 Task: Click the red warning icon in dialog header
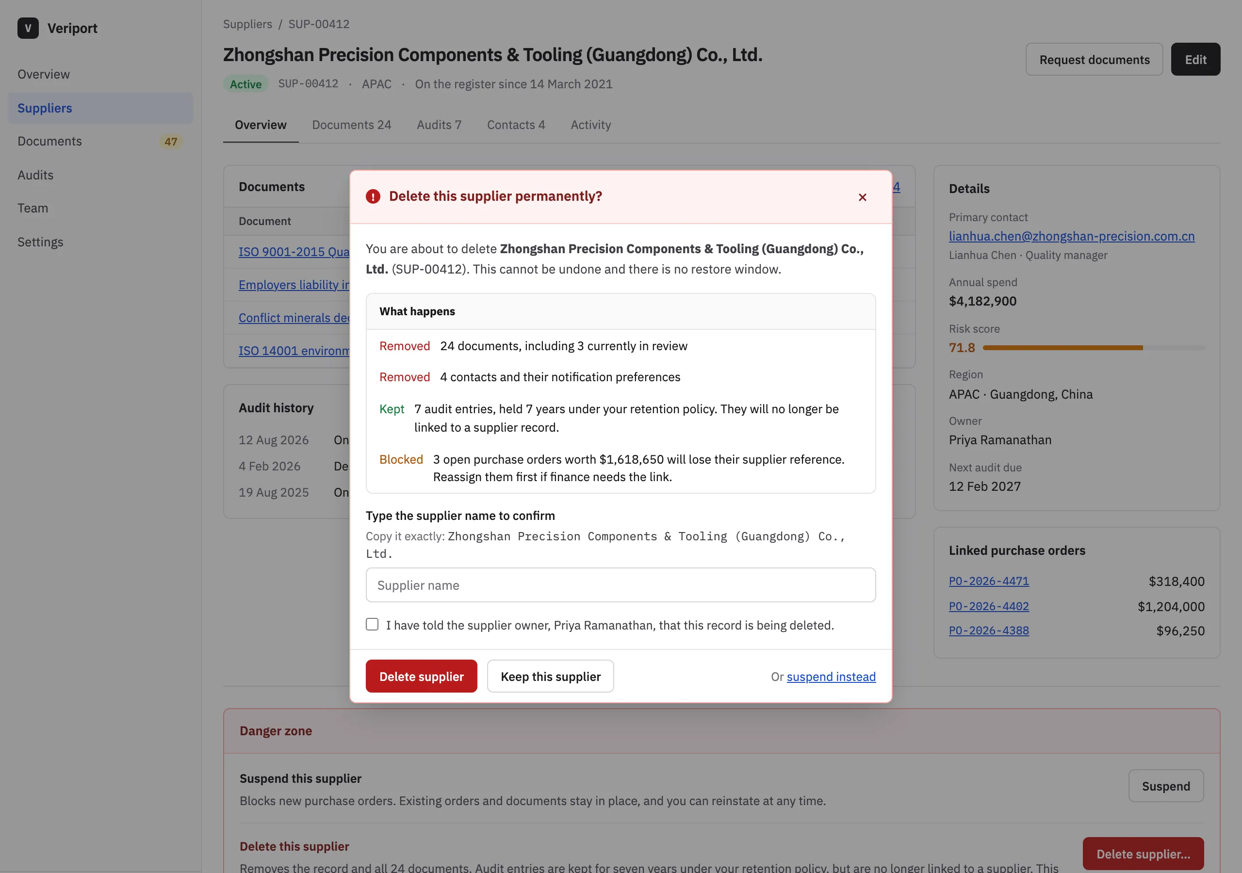pos(373,196)
